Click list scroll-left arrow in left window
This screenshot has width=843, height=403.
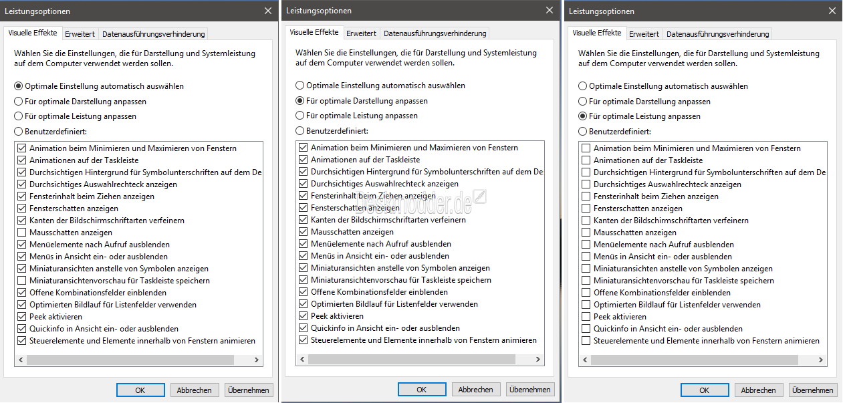tap(21, 360)
